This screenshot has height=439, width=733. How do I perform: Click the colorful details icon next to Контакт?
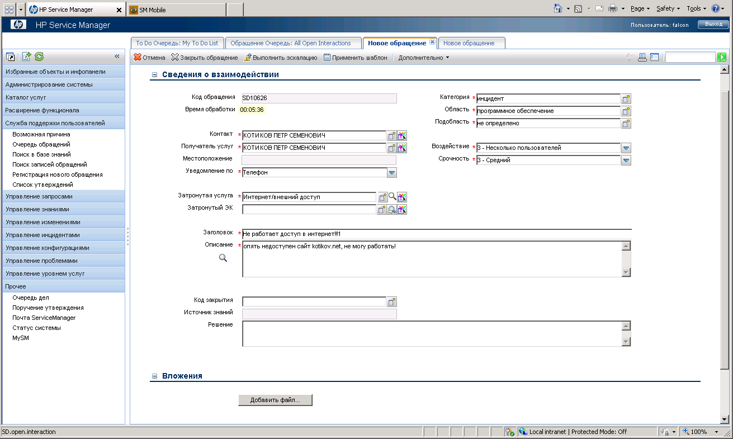tap(402, 135)
